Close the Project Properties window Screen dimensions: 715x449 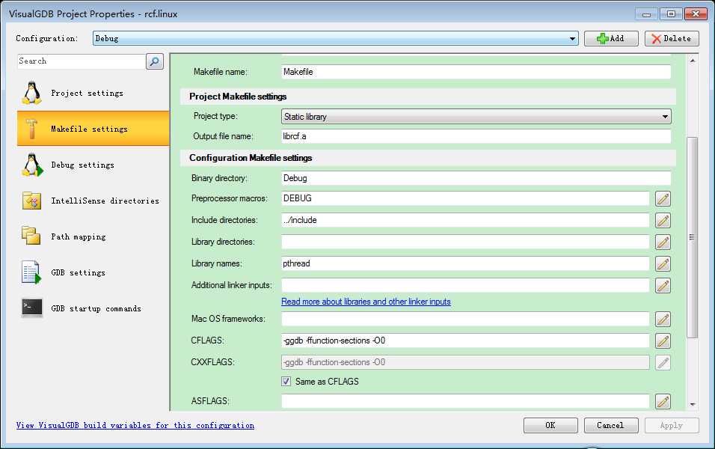[696, 13]
